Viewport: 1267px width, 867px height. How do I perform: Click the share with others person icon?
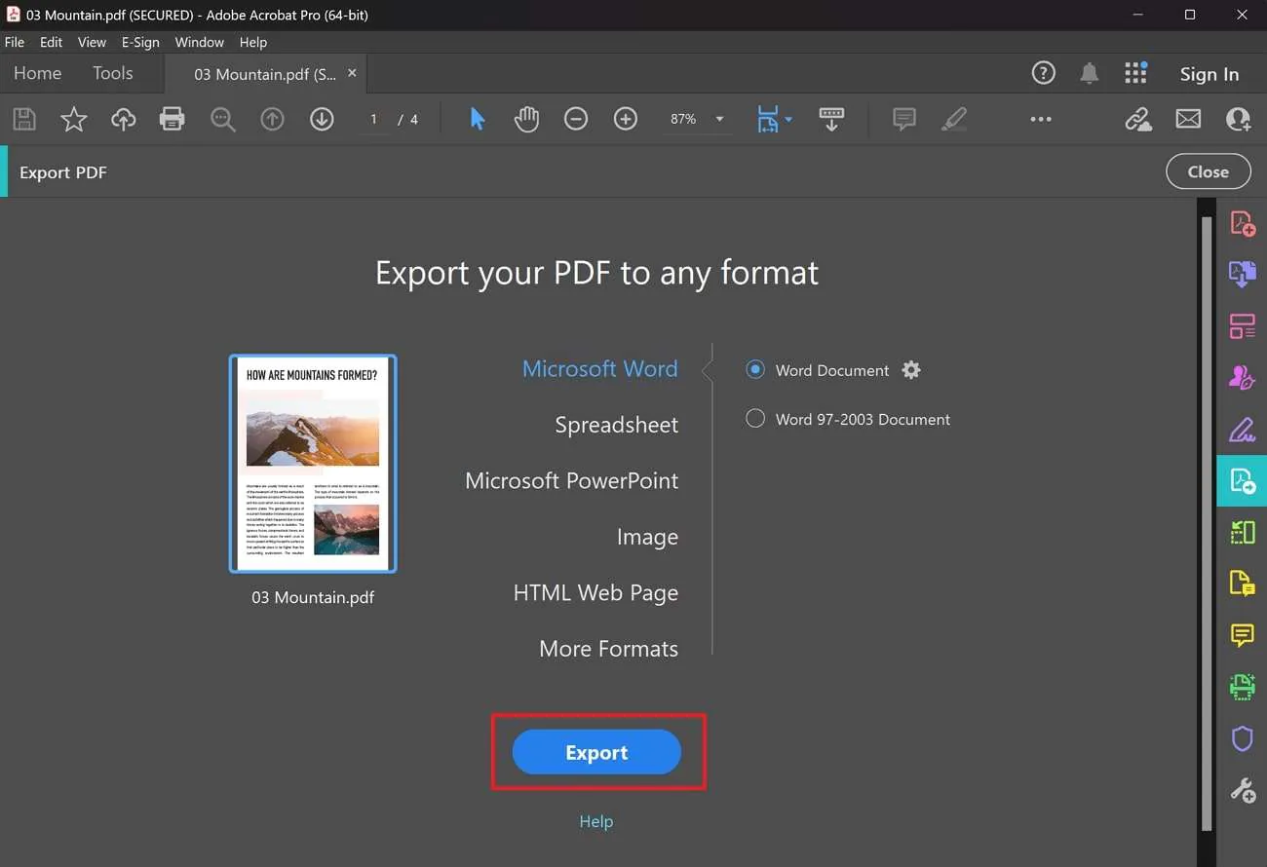pyautogui.click(x=1238, y=119)
